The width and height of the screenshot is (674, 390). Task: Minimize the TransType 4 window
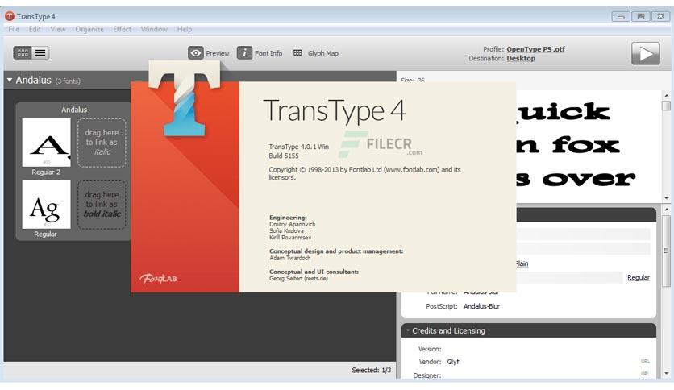621,17
